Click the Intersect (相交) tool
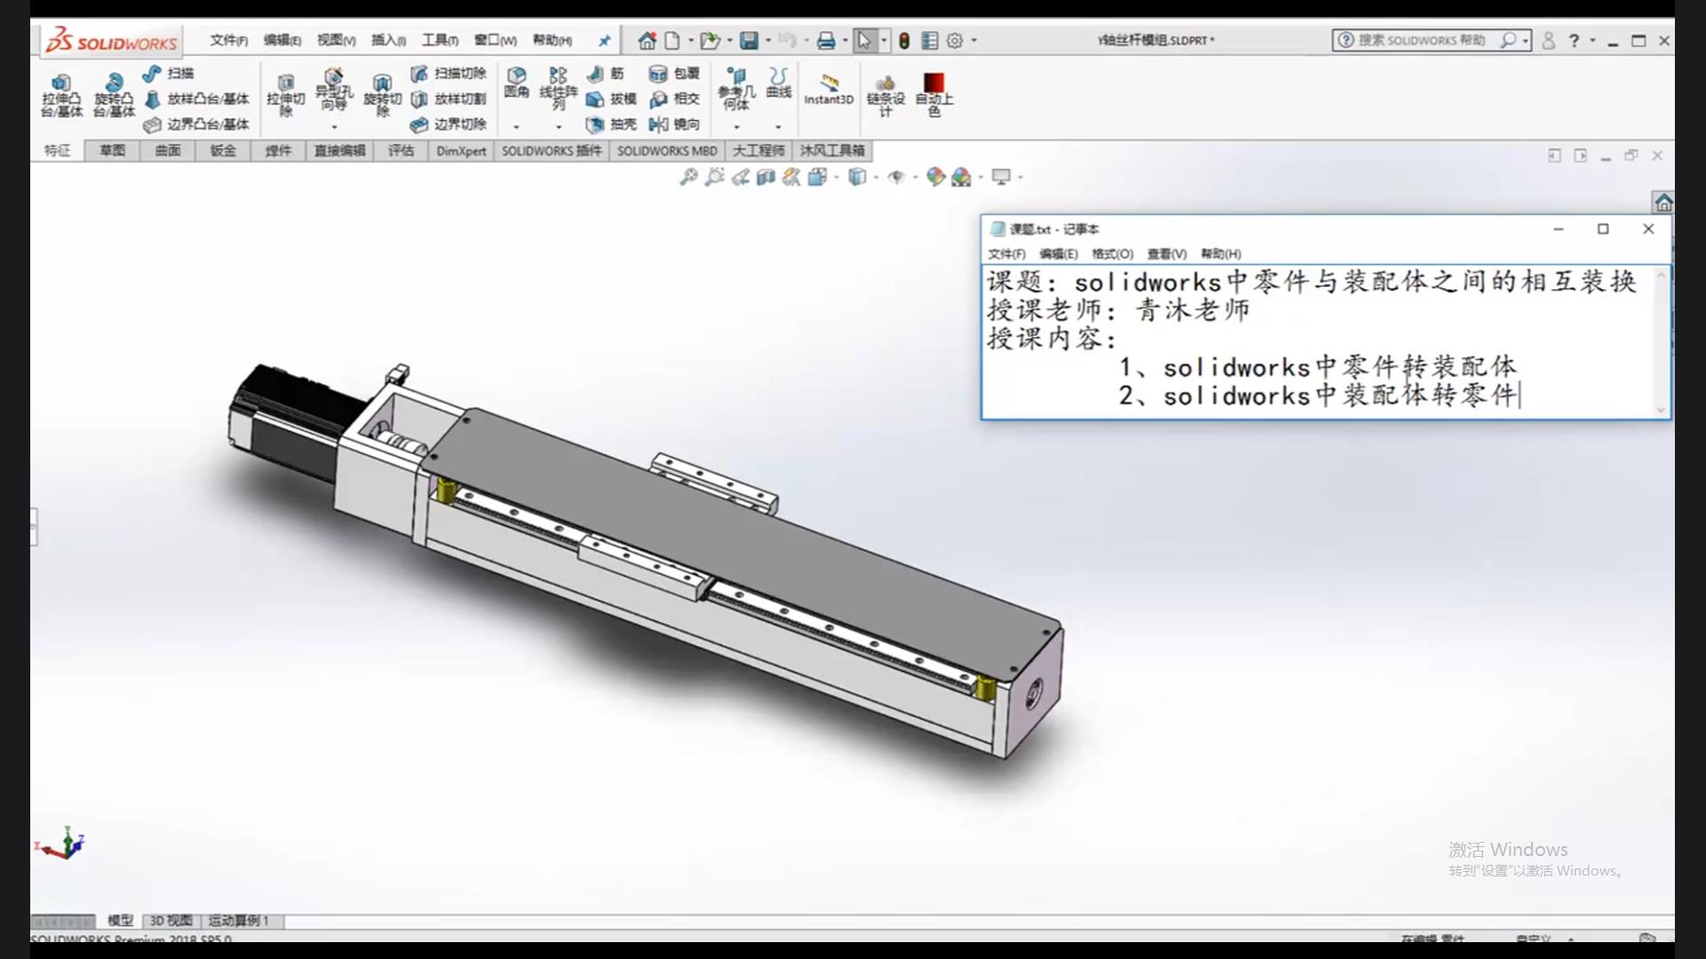 point(674,99)
